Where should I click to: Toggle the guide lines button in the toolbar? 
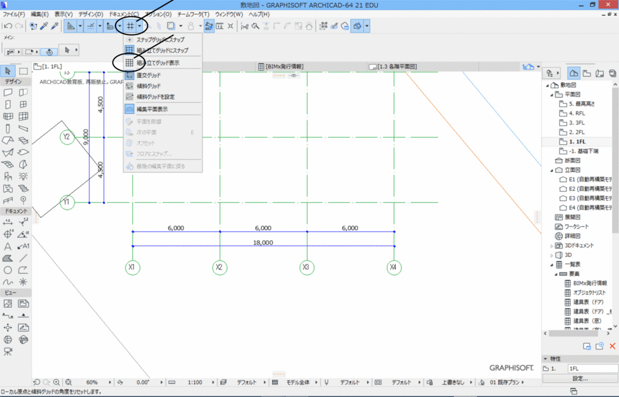click(70, 26)
